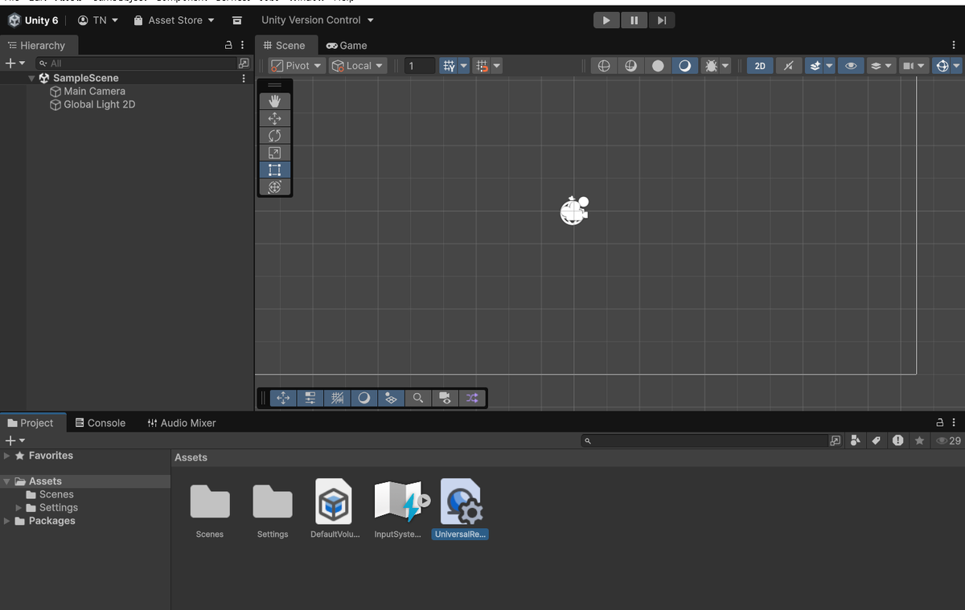Switch to the Game tab
This screenshot has width=965, height=610.
[347, 46]
